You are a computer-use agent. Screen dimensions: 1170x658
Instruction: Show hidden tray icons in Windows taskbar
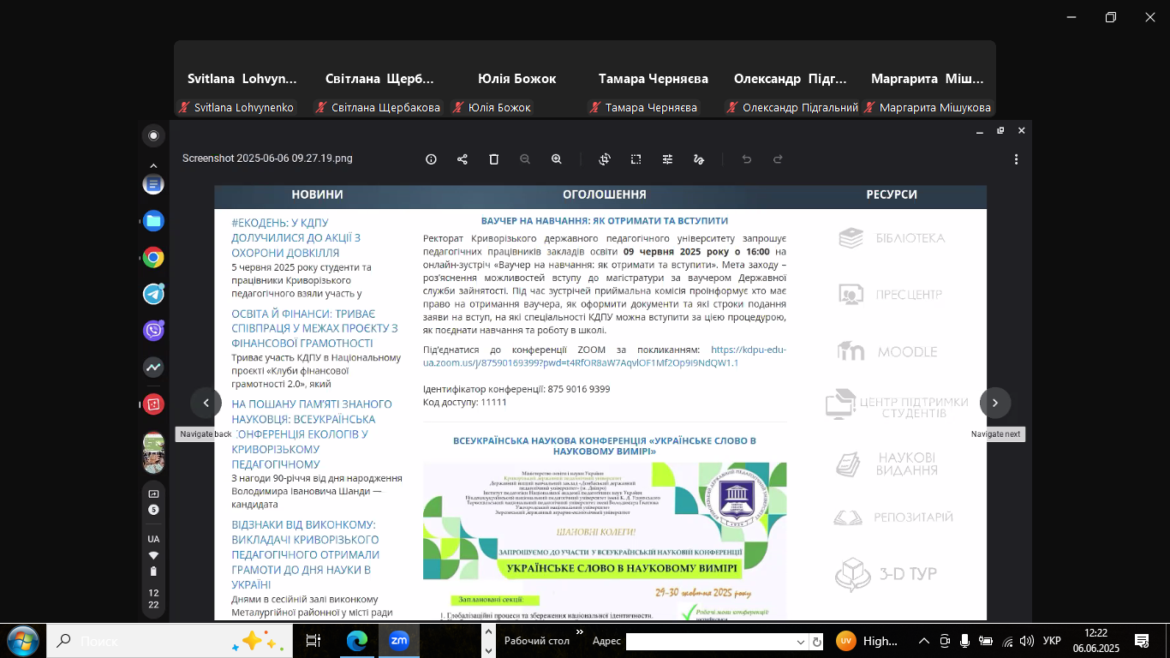pos(924,641)
